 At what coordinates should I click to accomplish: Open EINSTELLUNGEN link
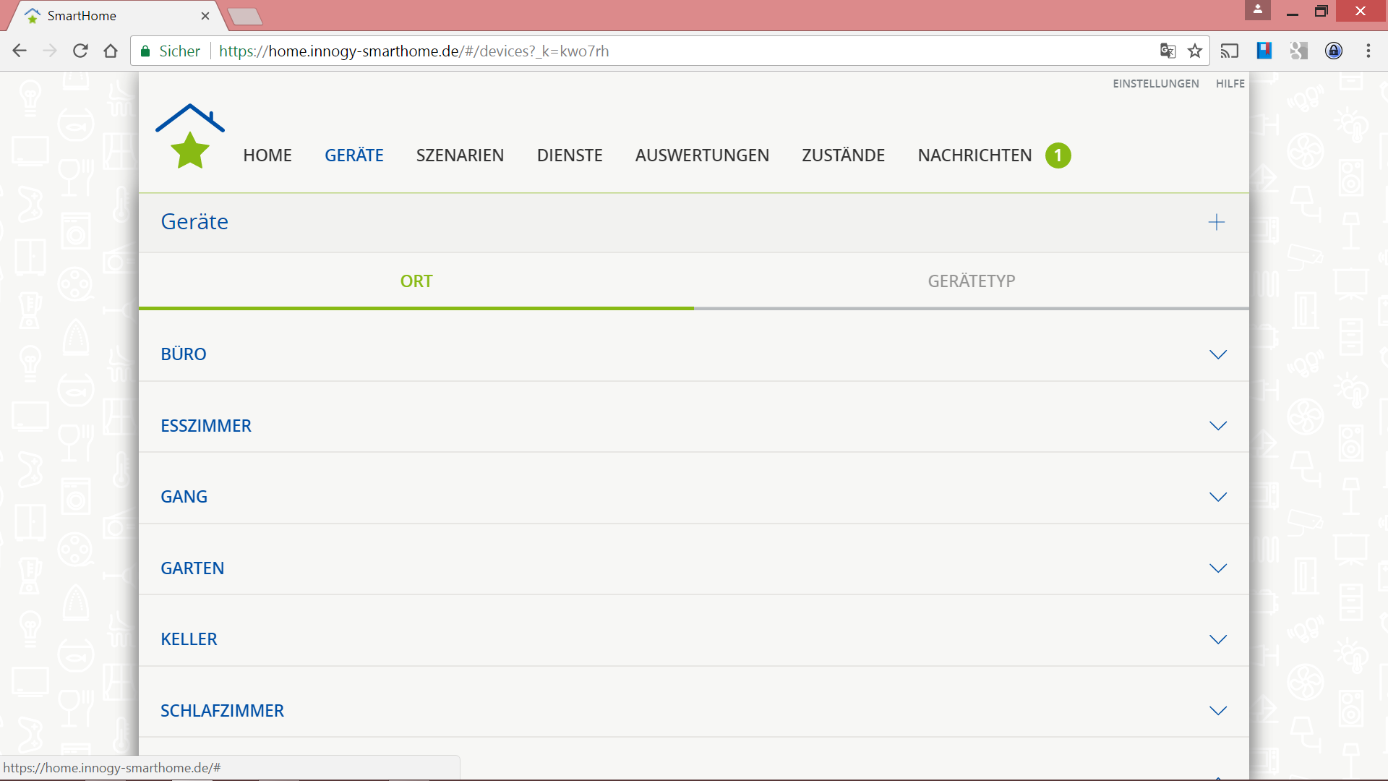[1155, 84]
